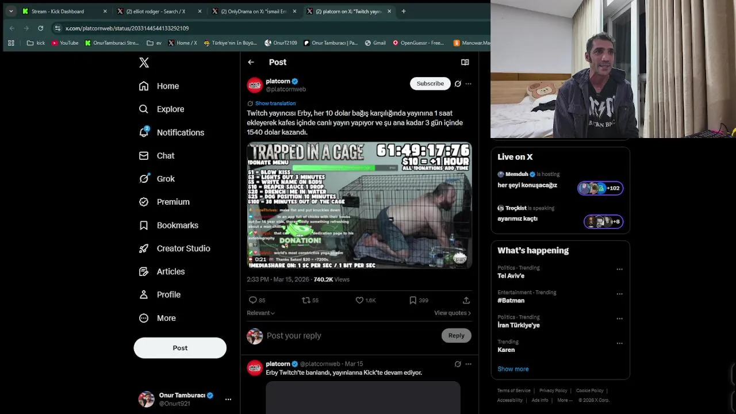Open Premium in sidebar

(x=164, y=202)
